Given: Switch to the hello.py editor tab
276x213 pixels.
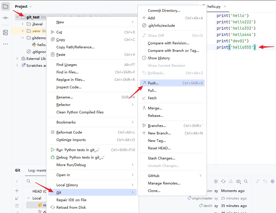Looking at the screenshot, I should 214,7.
